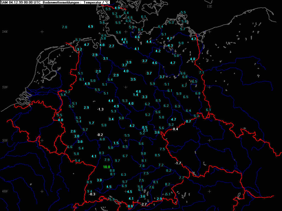This screenshot has width=282, height=211.
Task: Select the 9.4 station reading
Action: 90,191
